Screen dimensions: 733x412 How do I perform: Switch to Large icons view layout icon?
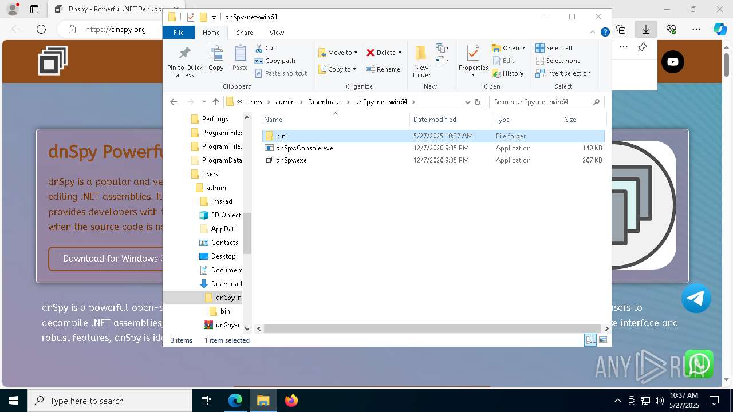click(x=602, y=340)
